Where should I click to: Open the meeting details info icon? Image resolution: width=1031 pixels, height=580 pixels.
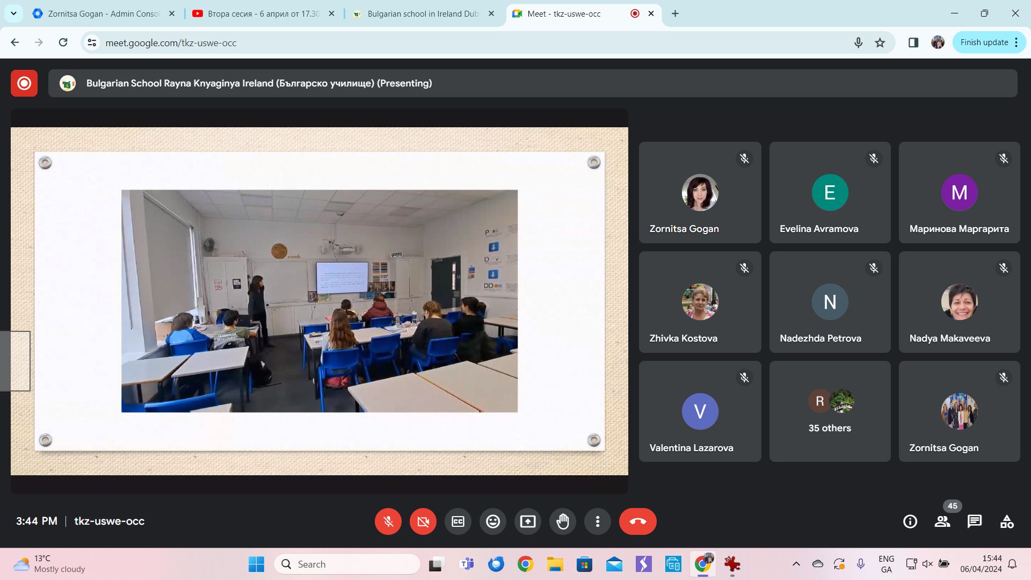click(x=910, y=521)
